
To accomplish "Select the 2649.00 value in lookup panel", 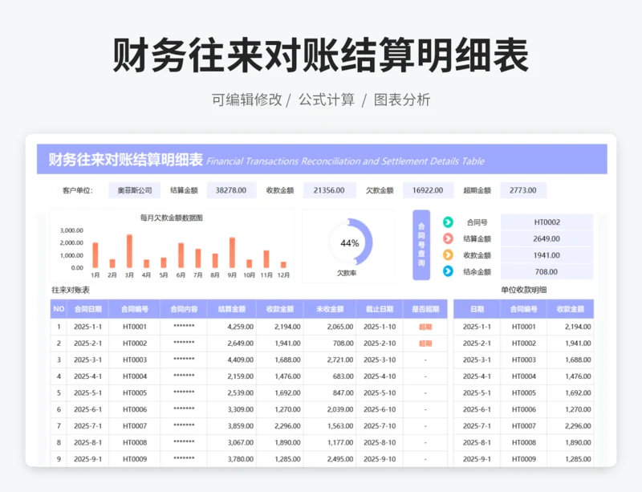I will pos(547,238).
